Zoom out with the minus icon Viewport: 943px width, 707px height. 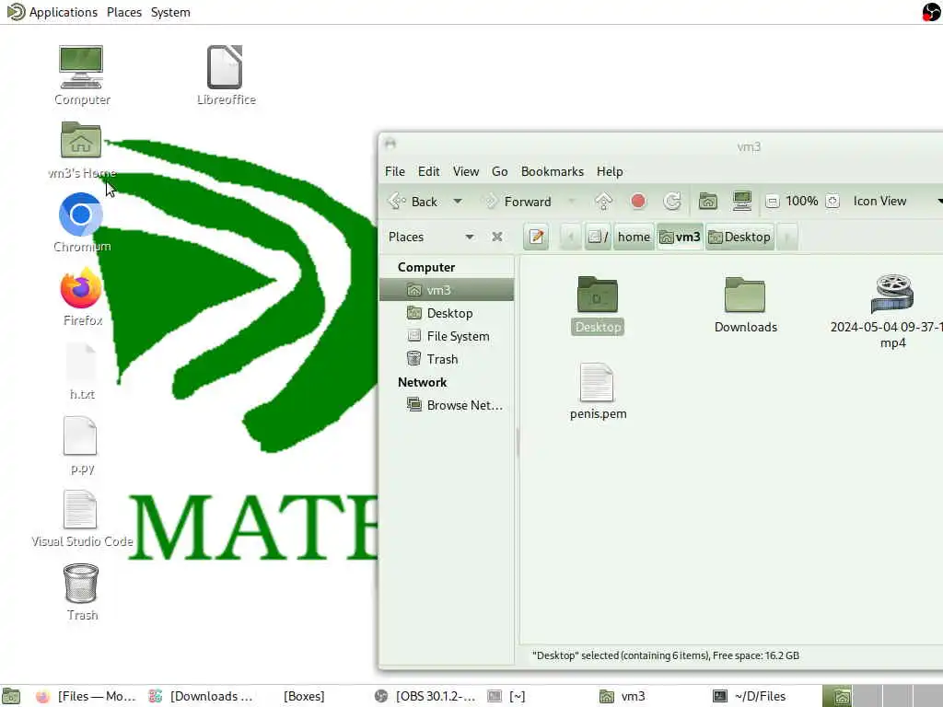[x=773, y=202]
